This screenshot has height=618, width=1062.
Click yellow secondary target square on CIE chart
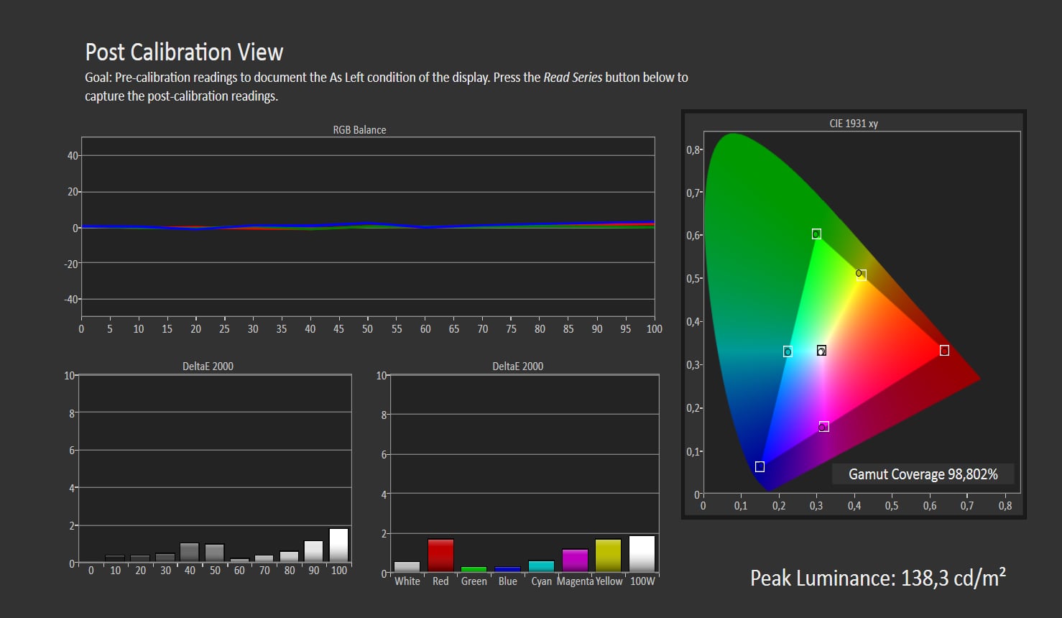tap(862, 275)
